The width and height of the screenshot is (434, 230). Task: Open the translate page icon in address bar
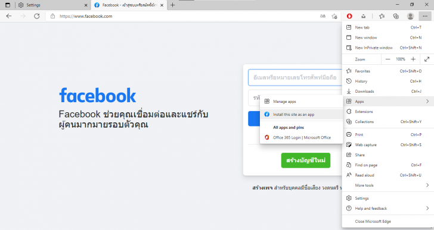pyautogui.click(x=323, y=16)
